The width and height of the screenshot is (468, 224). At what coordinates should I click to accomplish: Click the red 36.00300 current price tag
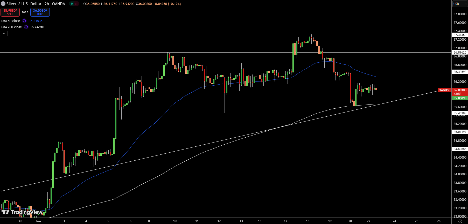460,92
